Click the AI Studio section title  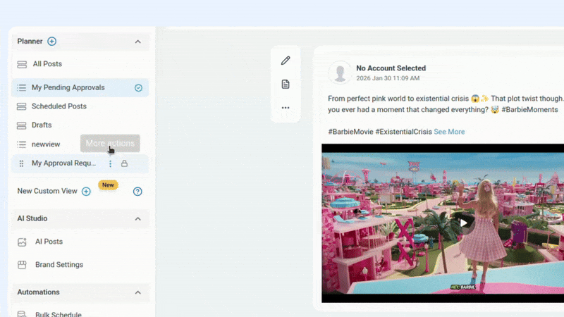[x=32, y=218]
